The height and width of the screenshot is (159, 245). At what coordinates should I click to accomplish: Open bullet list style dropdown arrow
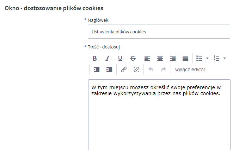click(207, 58)
